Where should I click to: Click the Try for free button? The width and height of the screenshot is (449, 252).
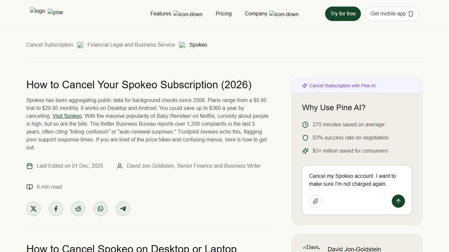coord(343,13)
